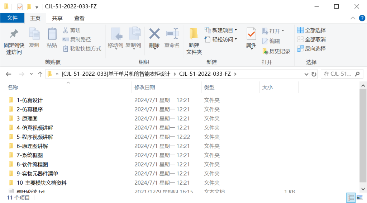Sort by 修改日期 column header
Screen dimensions: 367x203
pos(145,88)
